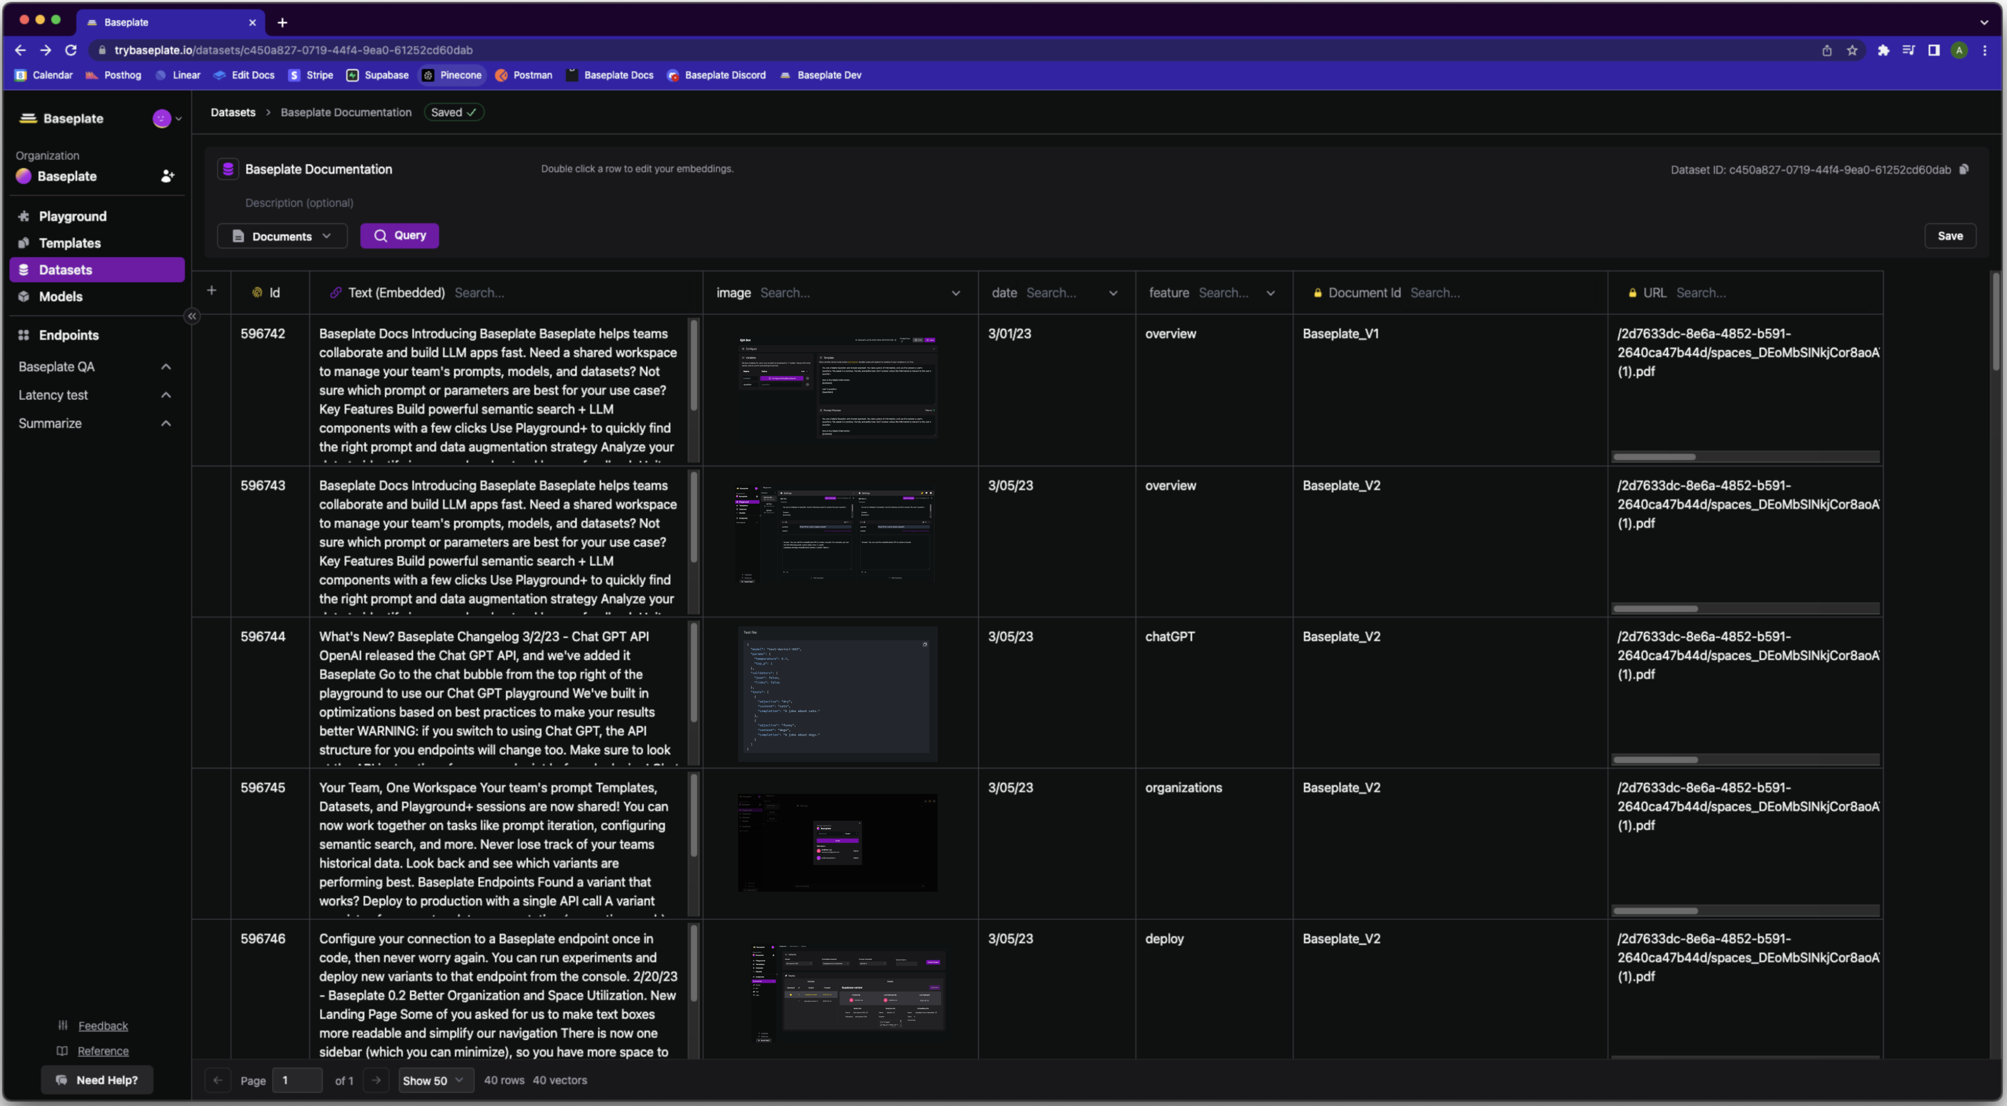Click the invite member icon beside Baseplate
Screen dimensions: 2007x1106
point(167,176)
